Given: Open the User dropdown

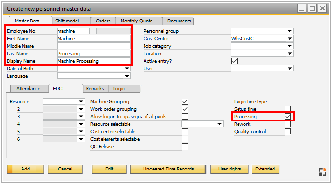Looking at the screenshot, I should tap(289, 68).
